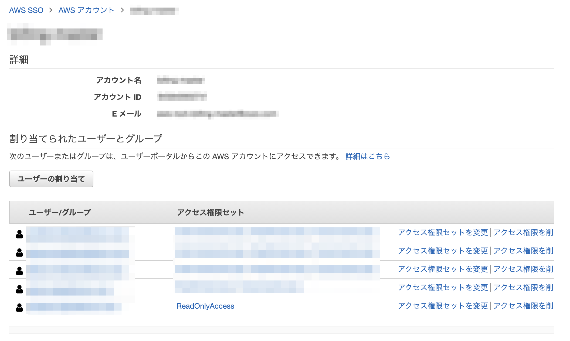This screenshot has height=341, width=570.
Task: Click アクセス権限セットを変更 in first row
Action: 443,232
